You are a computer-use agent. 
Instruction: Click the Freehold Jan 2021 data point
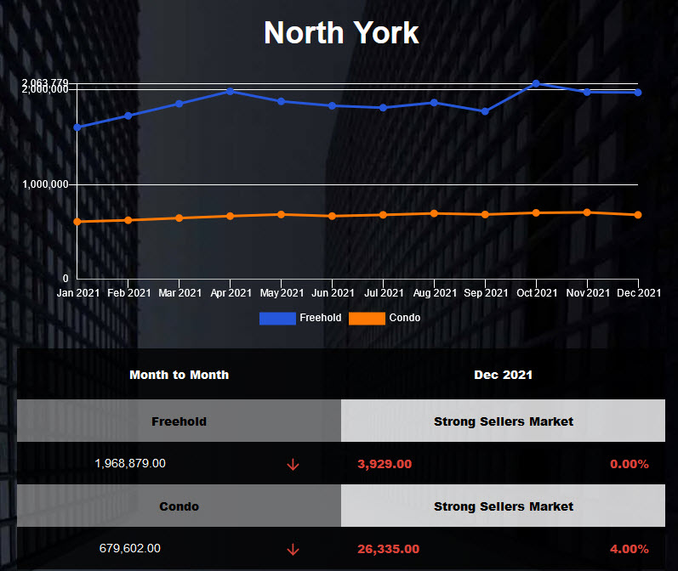77,127
